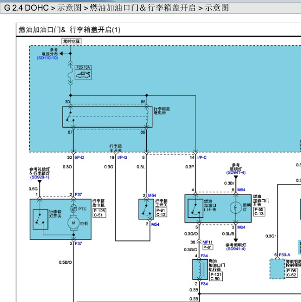This screenshot has width=301, height=302.
Task: Click the trunk lid relay coil symbol
Action: 147,117
